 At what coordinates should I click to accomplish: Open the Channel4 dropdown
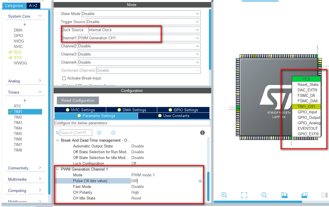[x=139, y=62]
